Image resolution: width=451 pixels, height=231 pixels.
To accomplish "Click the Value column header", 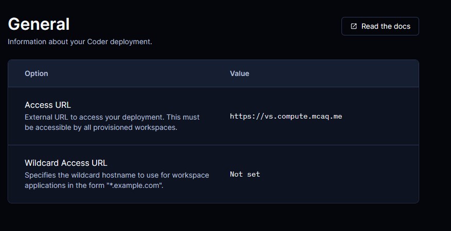I will point(240,73).
